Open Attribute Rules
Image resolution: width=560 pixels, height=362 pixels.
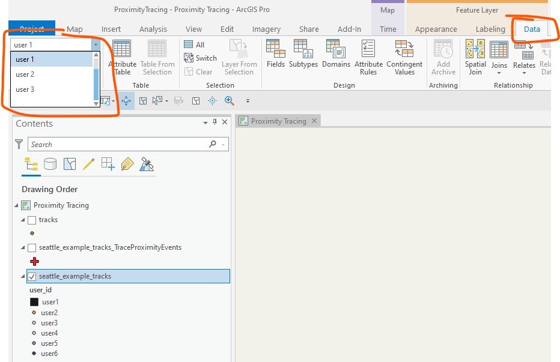(x=368, y=58)
